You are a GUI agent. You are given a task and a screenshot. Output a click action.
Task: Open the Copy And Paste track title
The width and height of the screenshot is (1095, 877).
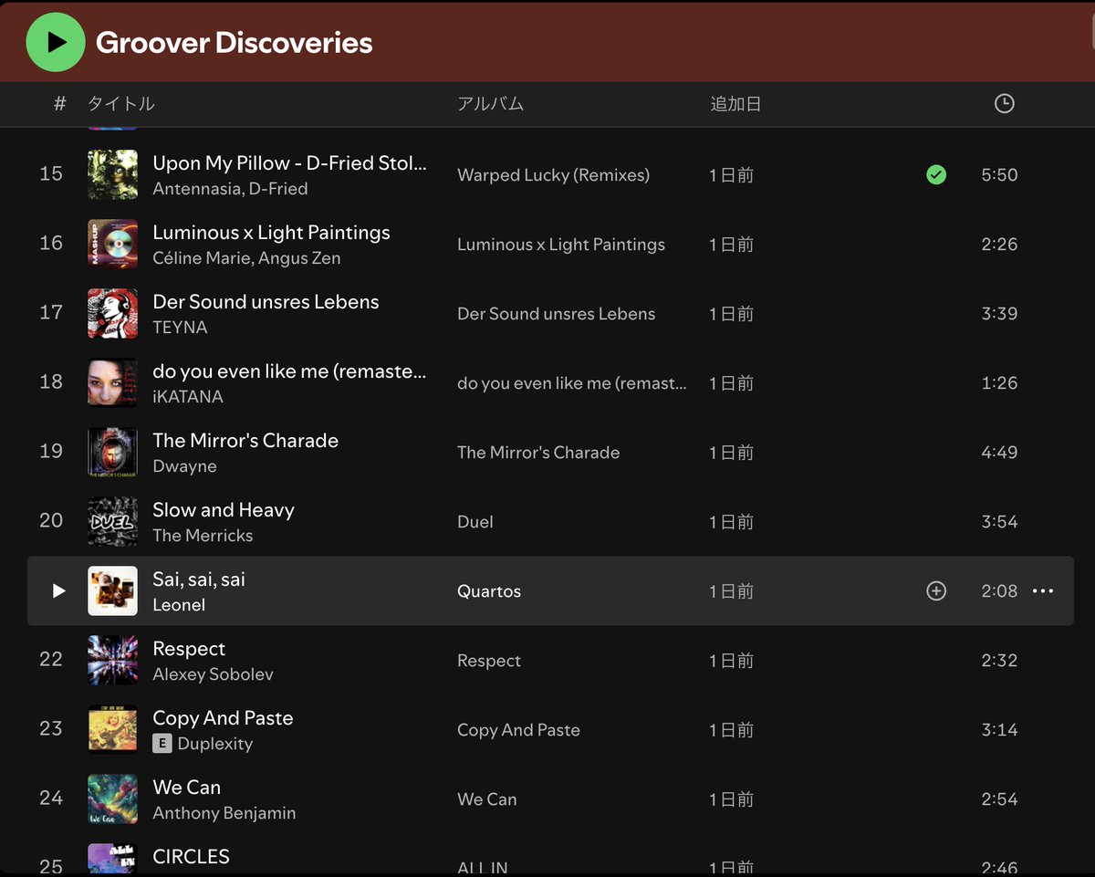click(x=223, y=718)
